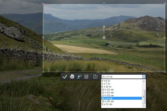Viewport: 167px width, 111px height.
Task: Click the rotate crop rectangle icon
Action: tap(96, 77)
